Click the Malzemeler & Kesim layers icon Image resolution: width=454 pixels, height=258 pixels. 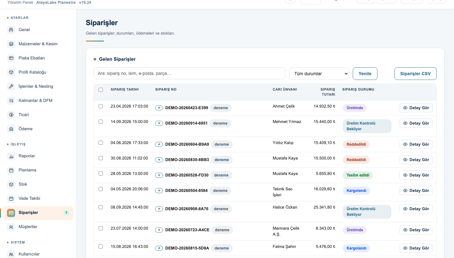point(11,44)
